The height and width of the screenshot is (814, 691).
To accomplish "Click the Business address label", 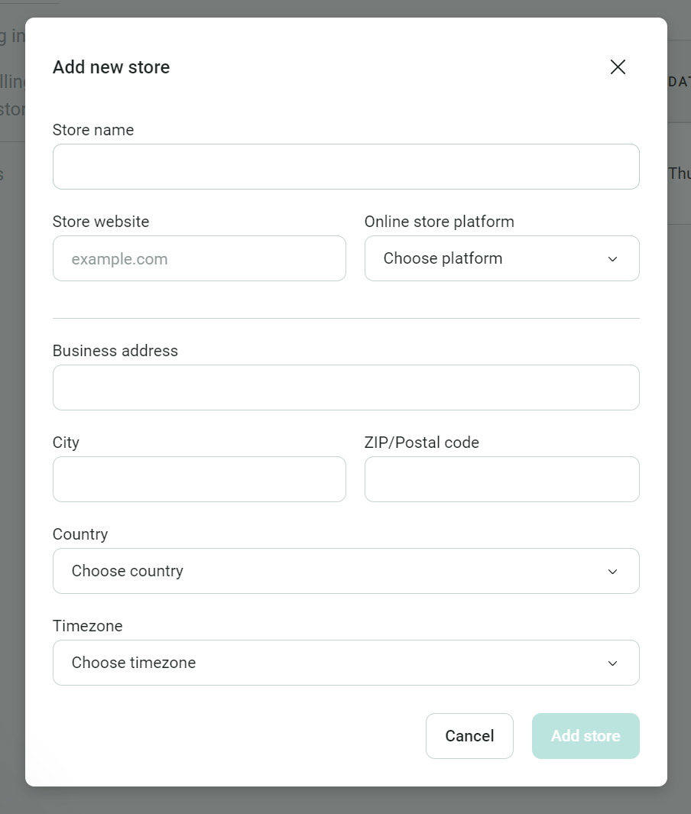I will pos(115,351).
